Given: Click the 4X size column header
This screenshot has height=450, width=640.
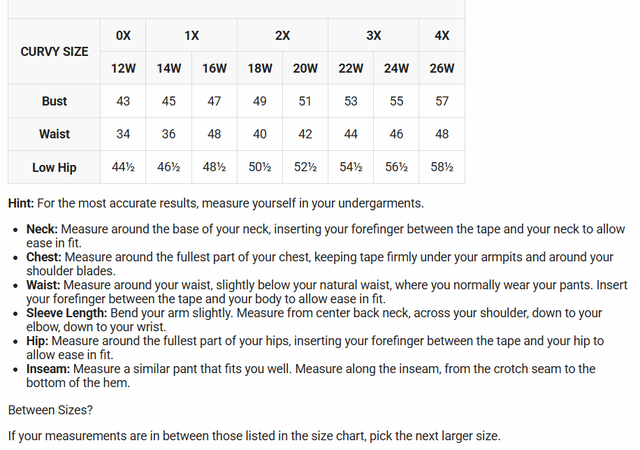Looking at the screenshot, I should click(442, 36).
